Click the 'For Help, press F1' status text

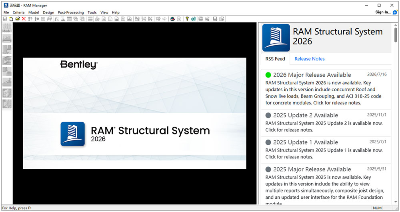[17, 208]
